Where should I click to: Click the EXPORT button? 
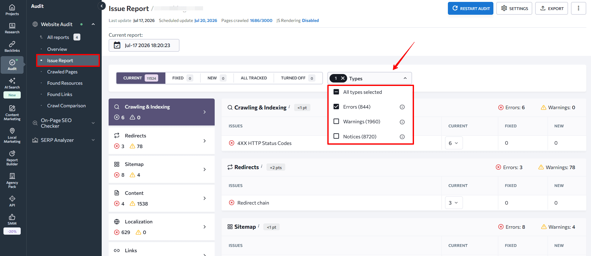point(551,8)
